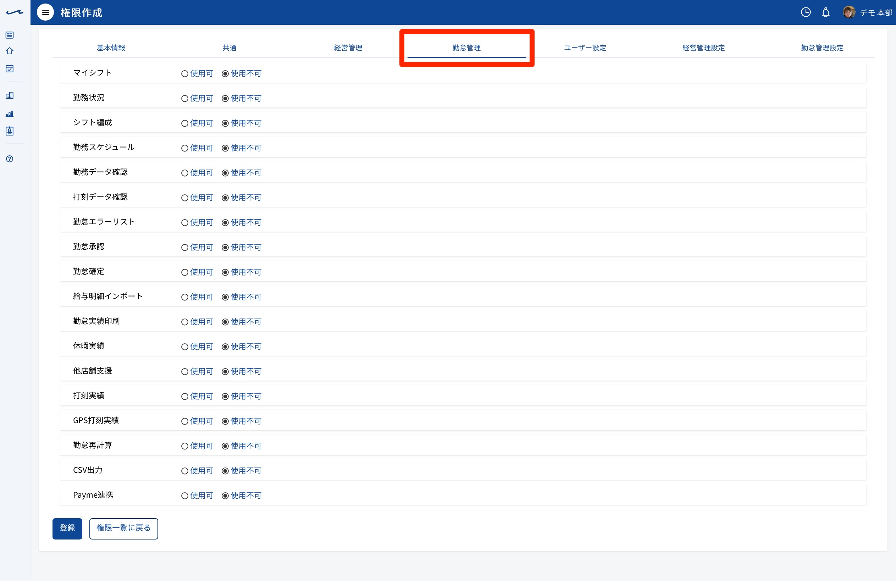
Task: Set 他店舗支援 to 使用不可
Action: tap(225, 372)
